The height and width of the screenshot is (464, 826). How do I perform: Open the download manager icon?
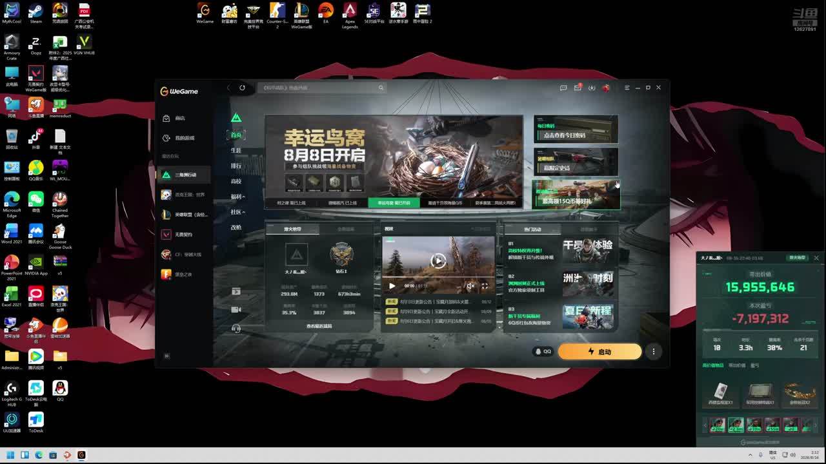592,88
